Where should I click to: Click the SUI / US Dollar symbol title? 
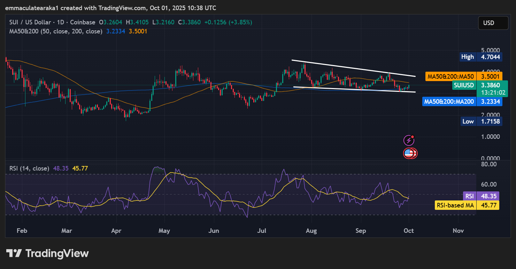(x=30, y=22)
